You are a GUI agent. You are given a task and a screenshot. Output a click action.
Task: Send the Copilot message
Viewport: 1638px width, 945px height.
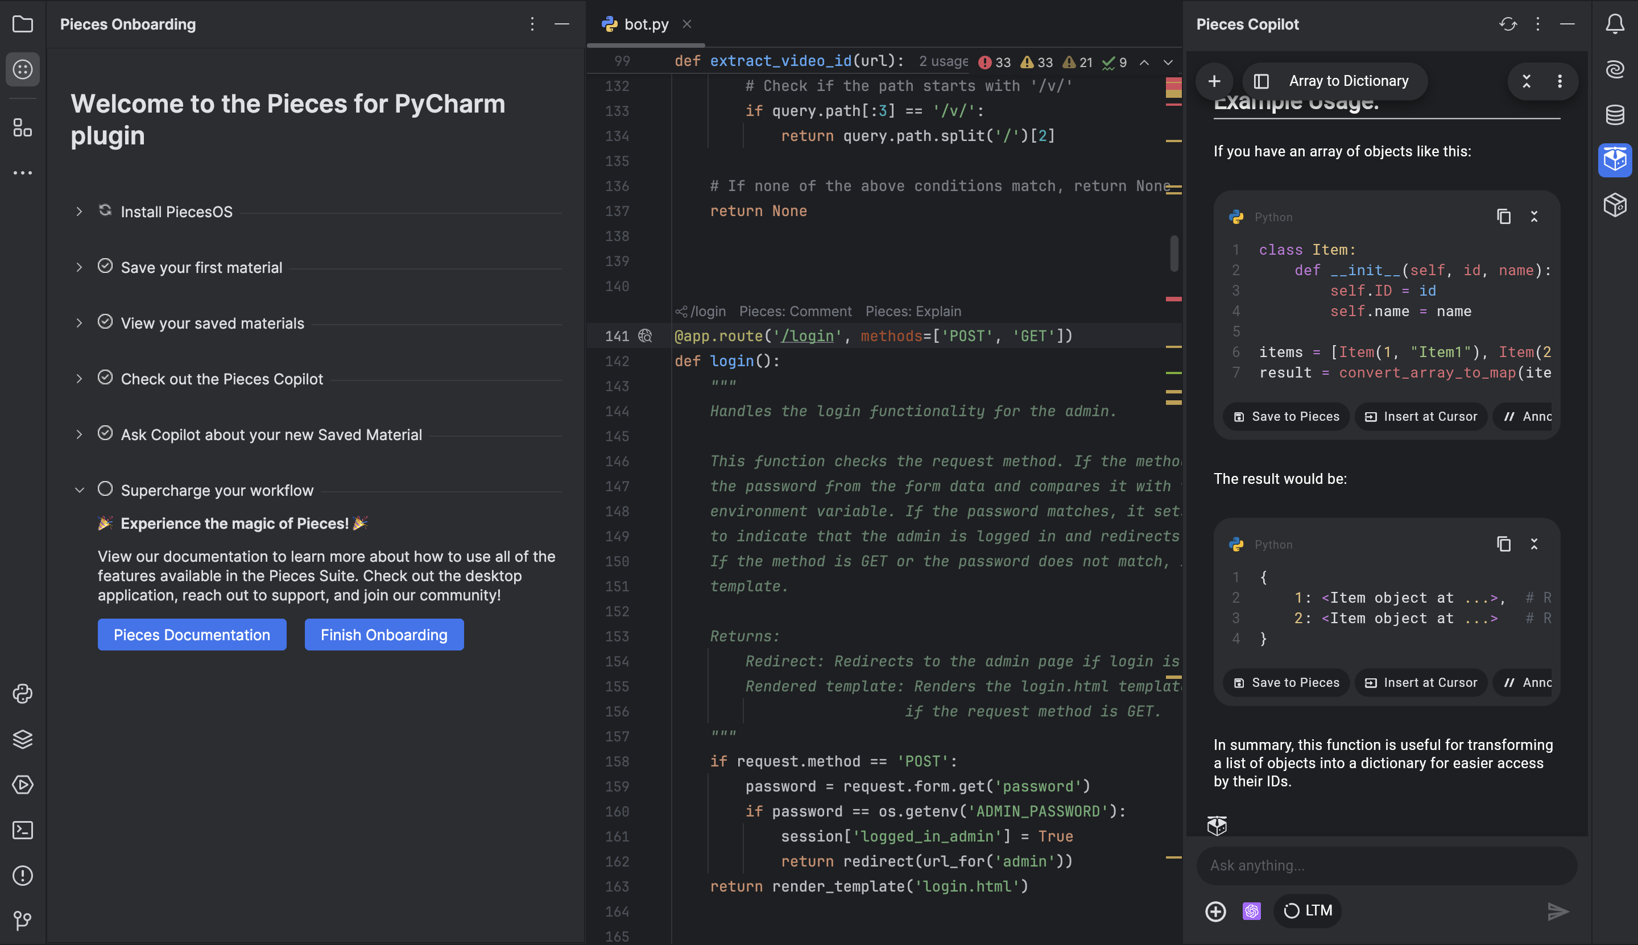pyautogui.click(x=1557, y=911)
